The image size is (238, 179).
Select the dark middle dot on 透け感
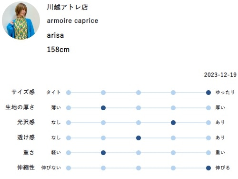[x=139, y=138]
